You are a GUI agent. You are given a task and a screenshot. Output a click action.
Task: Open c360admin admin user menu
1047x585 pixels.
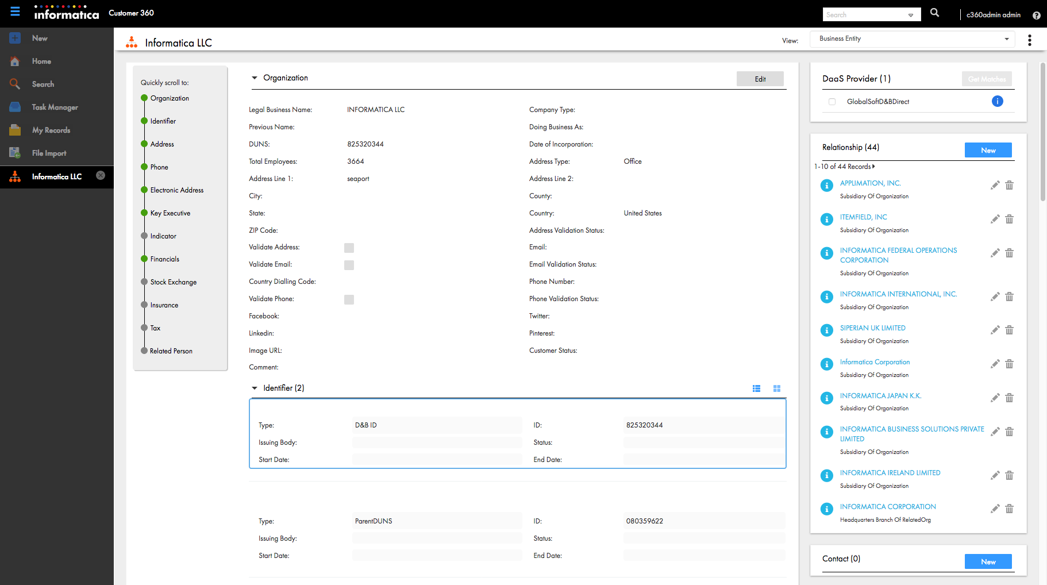pyautogui.click(x=993, y=15)
